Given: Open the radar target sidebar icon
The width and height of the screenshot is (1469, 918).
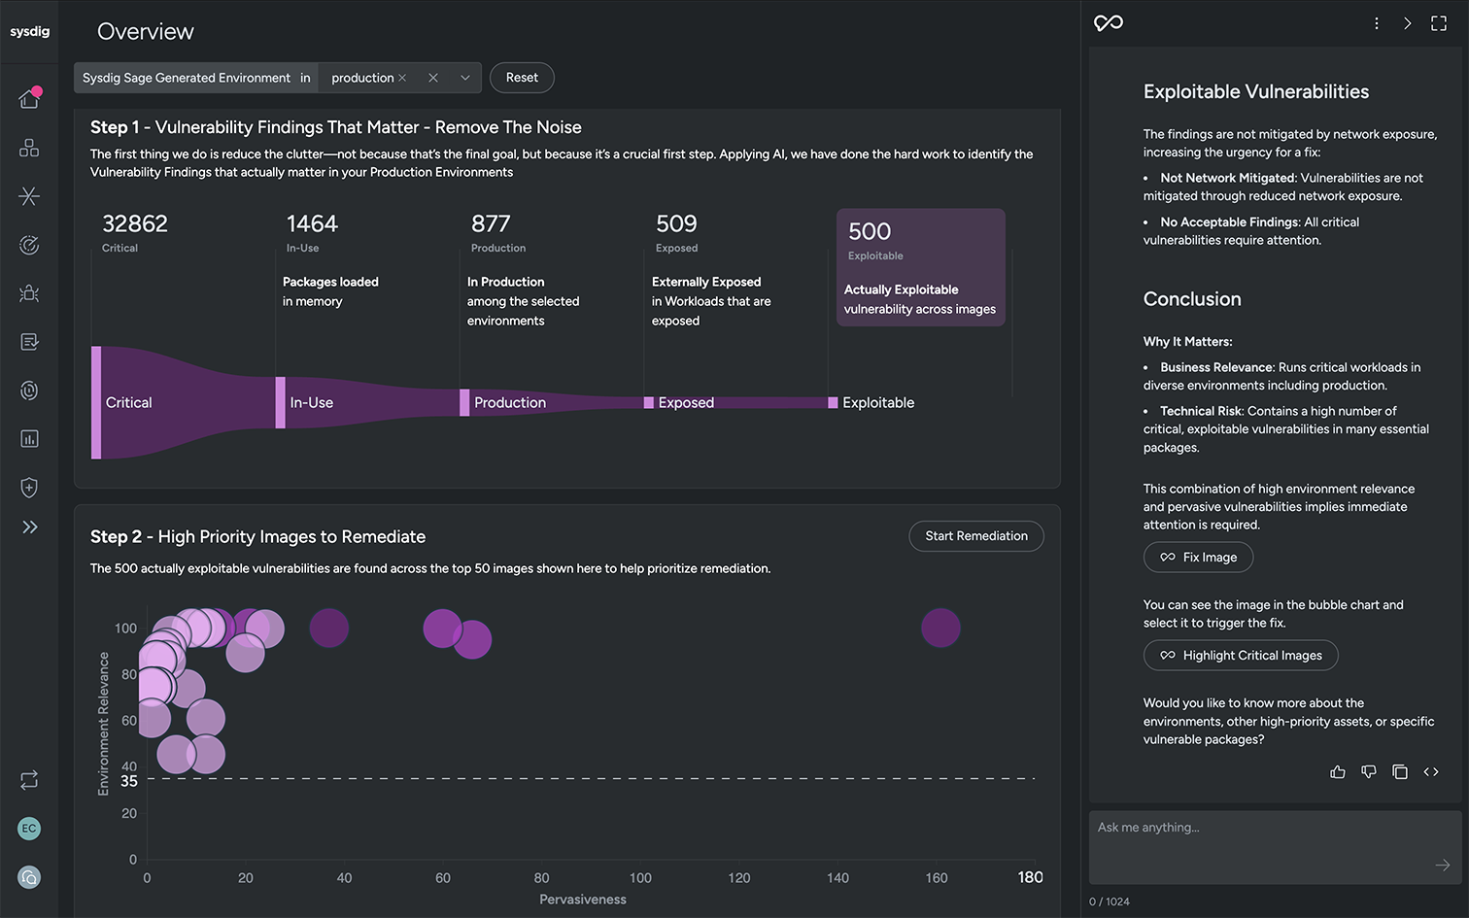Looking at the screenshot, I should [29, 245].
